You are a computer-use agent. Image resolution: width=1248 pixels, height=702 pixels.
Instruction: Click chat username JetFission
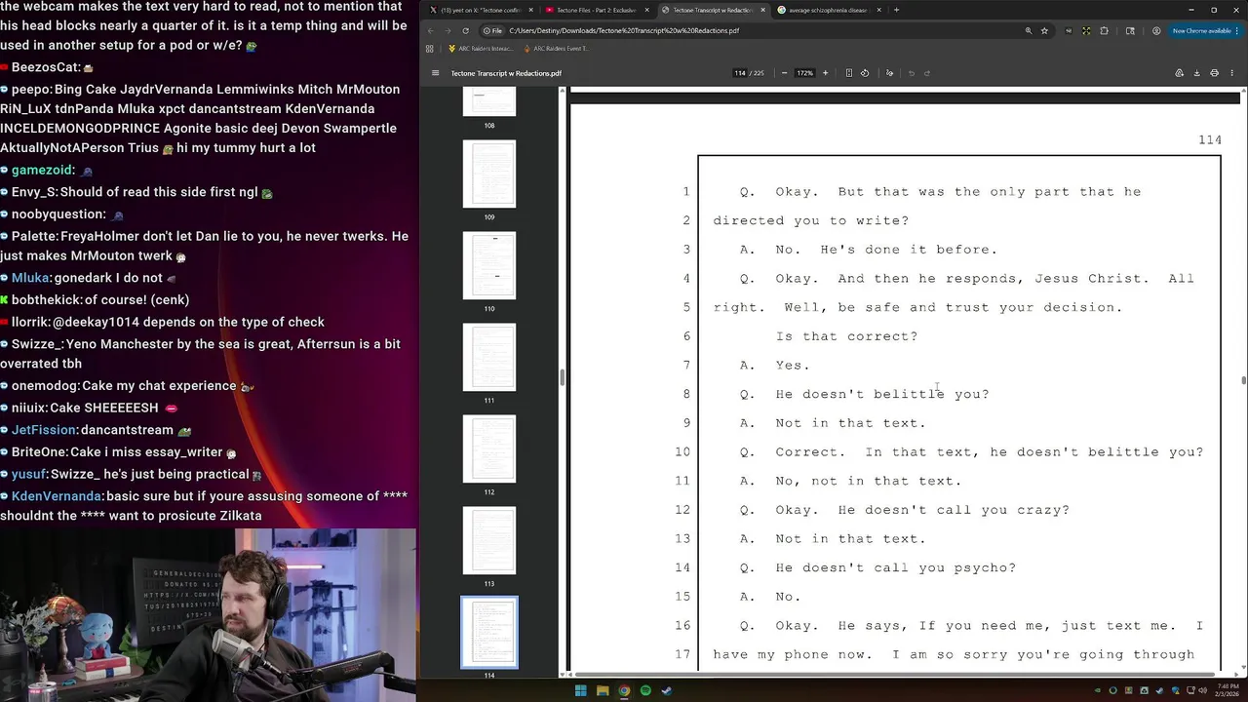(44, 429)
